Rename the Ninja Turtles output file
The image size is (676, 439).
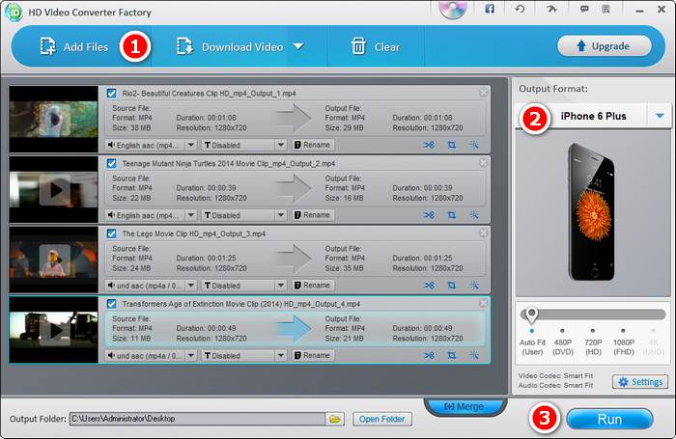click(x=313, y=215)
